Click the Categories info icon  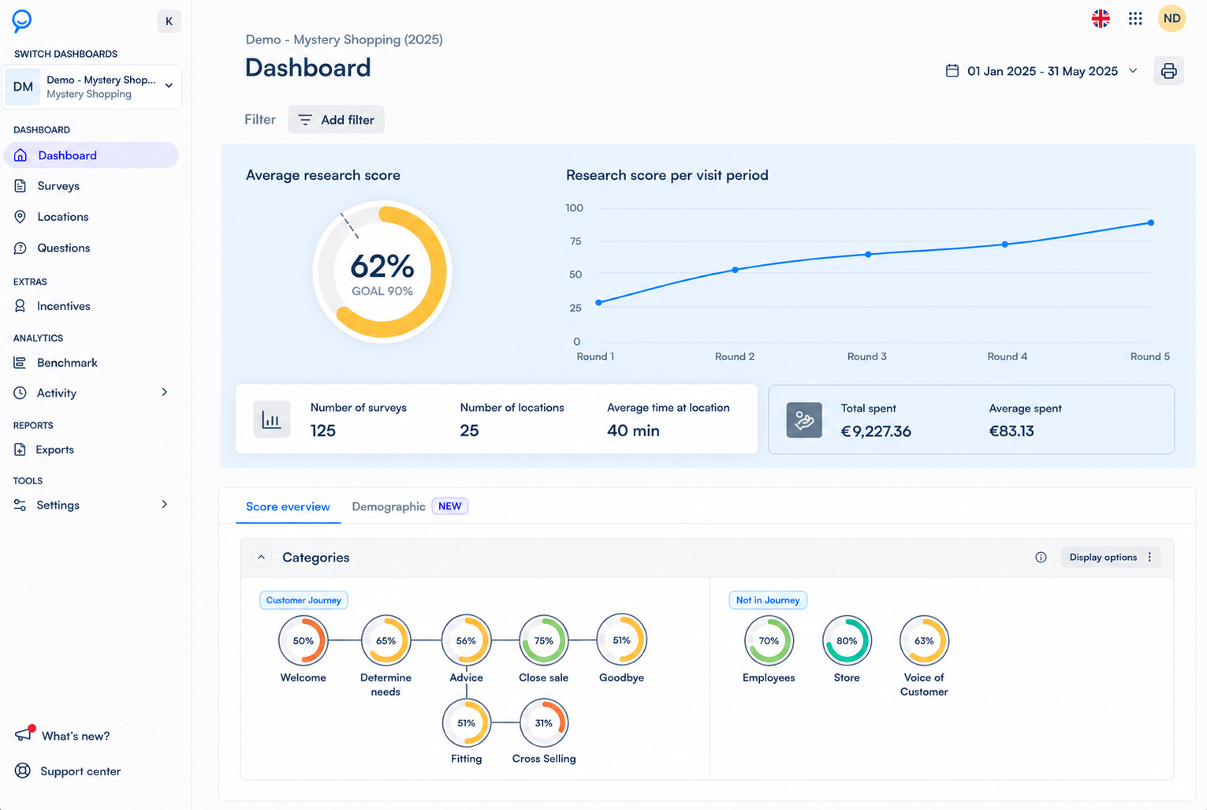coord(1041,558)
